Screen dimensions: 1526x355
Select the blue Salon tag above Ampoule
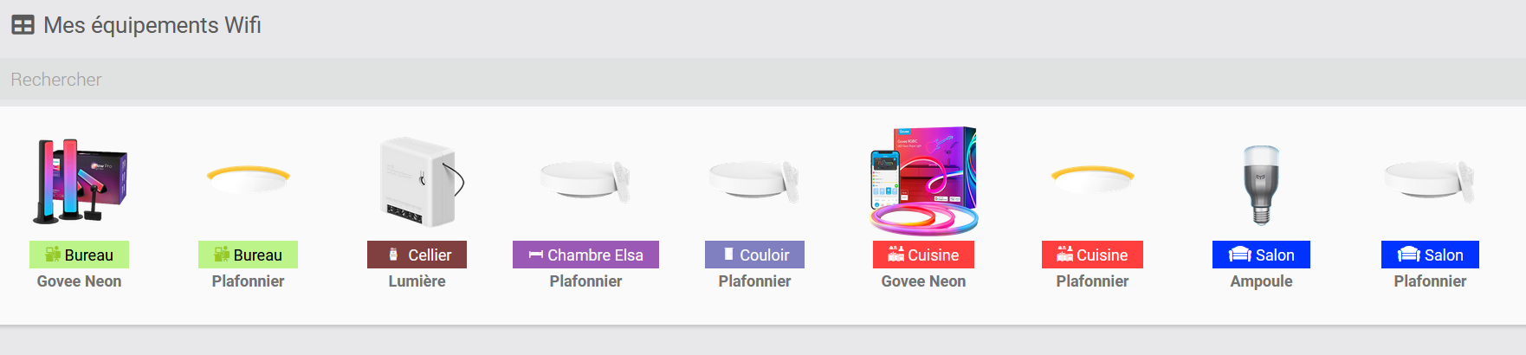1261,255
